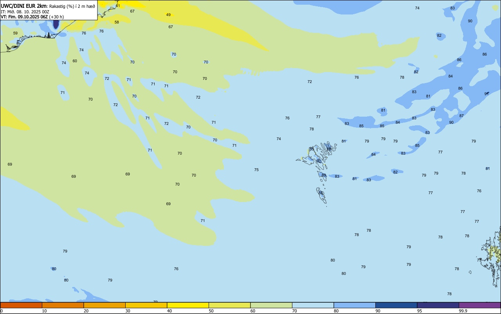The image size is (501, 314).
Task: Click the legend tick label 10
Action: tap(45, 311)
